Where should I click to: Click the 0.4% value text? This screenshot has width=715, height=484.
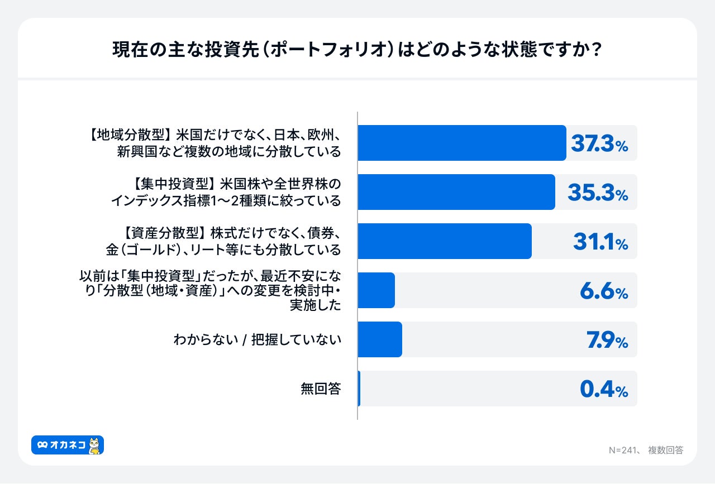tap(604, 389)
